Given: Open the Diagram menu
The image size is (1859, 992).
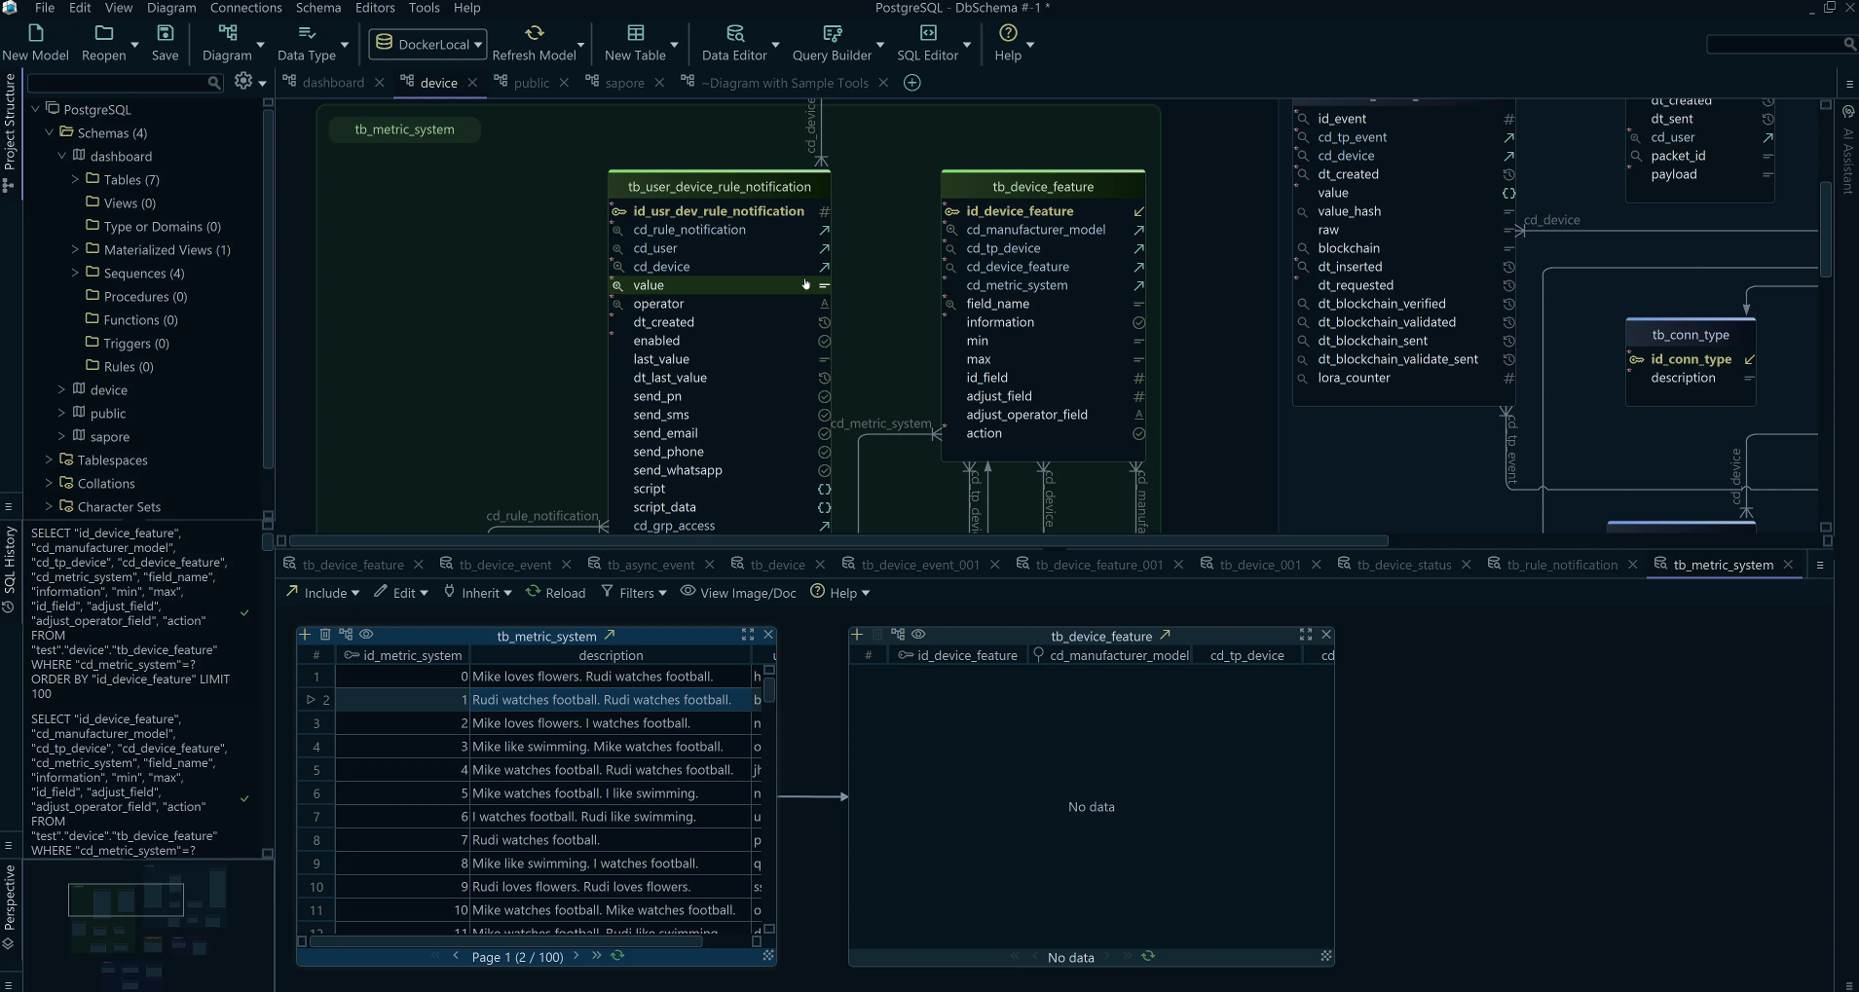Looking at the screenshot, I should [171, 8].
